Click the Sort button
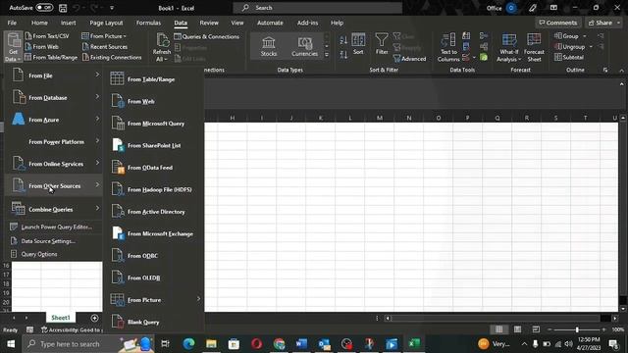Viewport: 628px width, 353px height. point(358,44)
